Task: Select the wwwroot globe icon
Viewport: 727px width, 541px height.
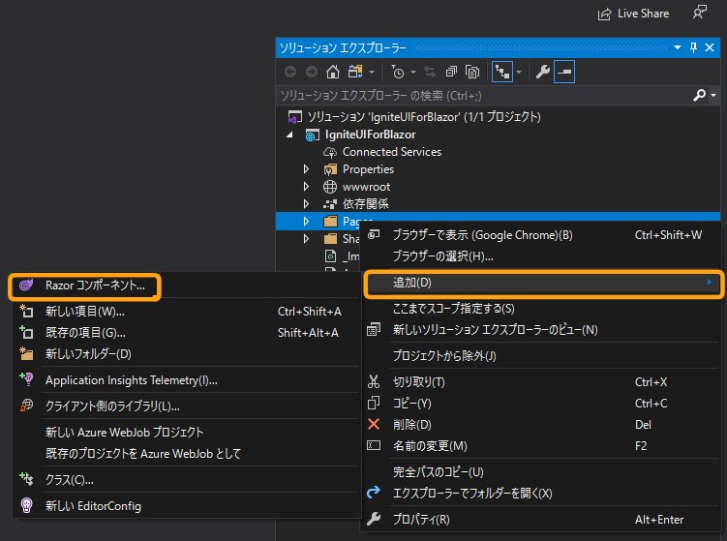Action: [x=330, y=187]
